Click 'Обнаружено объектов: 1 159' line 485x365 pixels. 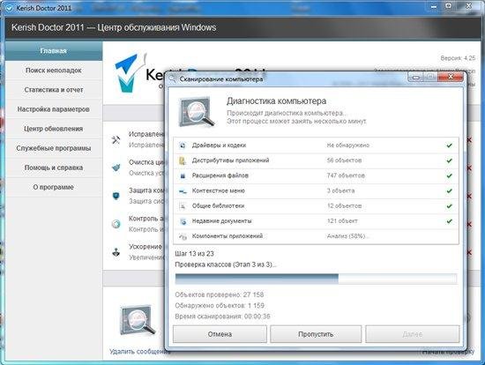point(220,306)
